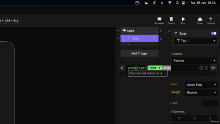Open the Preview window
This screenshot has width=220, height=124.
pyautogui.click(x=159, y=21)
